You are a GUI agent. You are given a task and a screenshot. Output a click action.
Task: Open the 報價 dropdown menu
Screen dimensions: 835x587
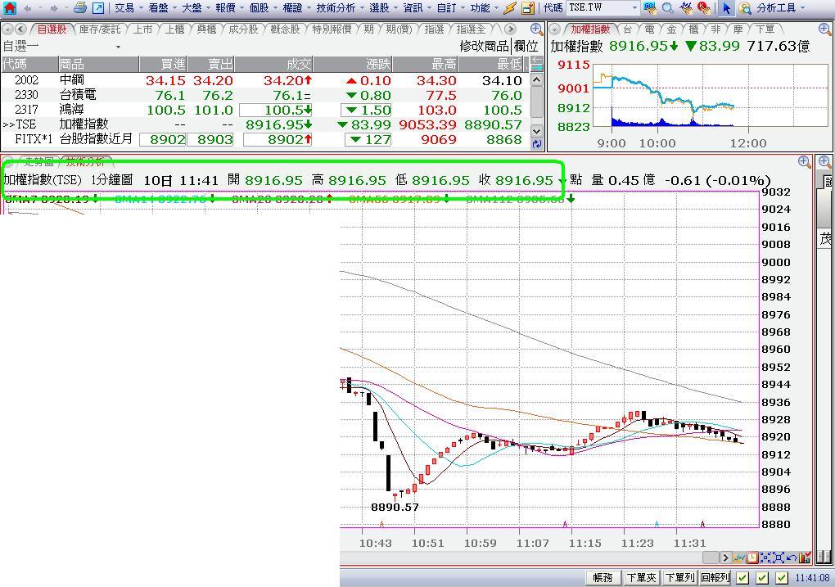229,8
